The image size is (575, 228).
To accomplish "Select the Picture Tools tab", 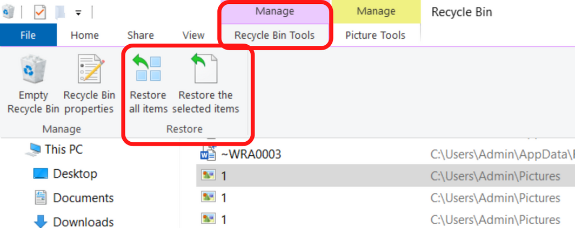I will pyautogui.click(x=376, y=36).
